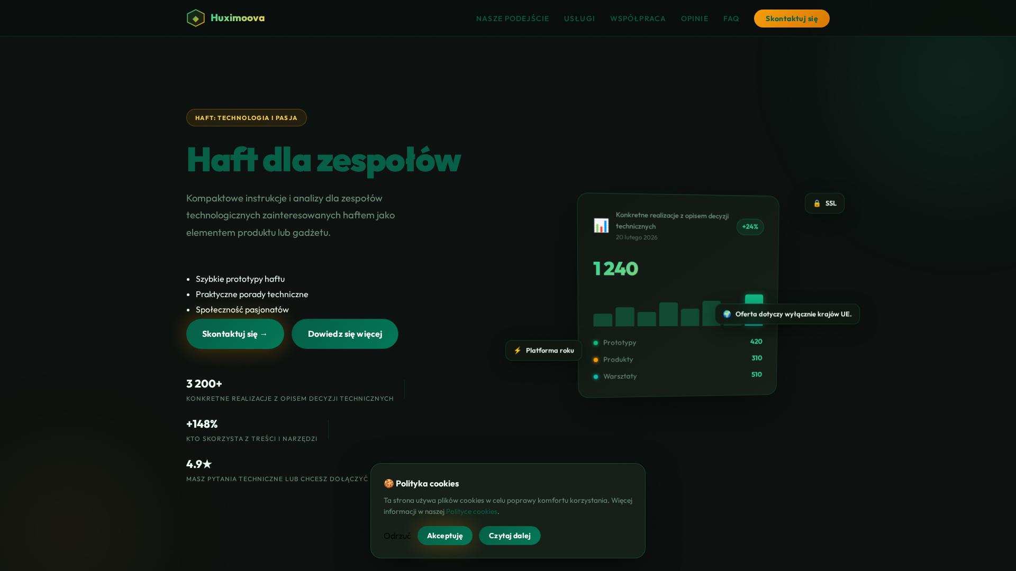Click the Haft dla zespołów heading
Screen dimensions: 1016x571
point(323,159)
